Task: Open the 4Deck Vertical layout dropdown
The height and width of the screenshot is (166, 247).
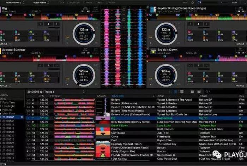Action: tap(41, 2)
